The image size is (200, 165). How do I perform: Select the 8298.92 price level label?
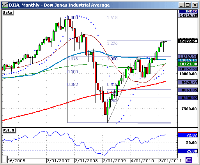pos(188,98)
